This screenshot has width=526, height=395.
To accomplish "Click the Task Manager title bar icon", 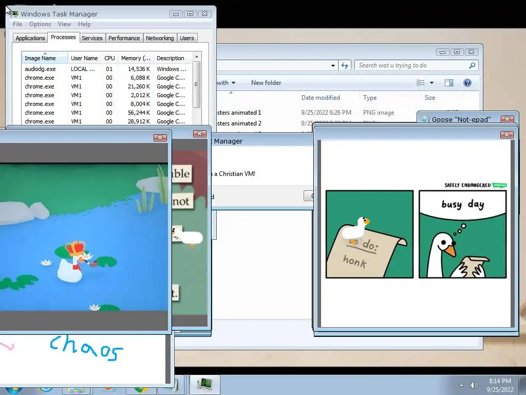I will [x=14, y=14].
